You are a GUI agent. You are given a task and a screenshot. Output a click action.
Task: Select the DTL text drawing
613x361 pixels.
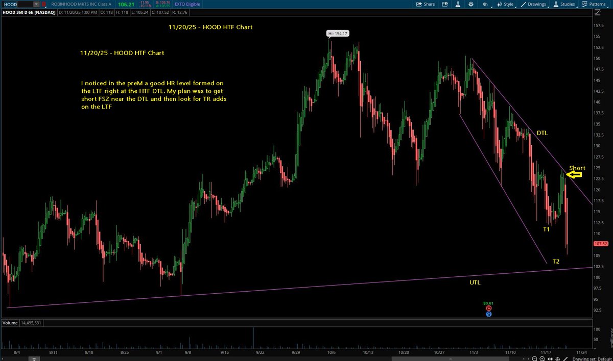click(543, 133)
